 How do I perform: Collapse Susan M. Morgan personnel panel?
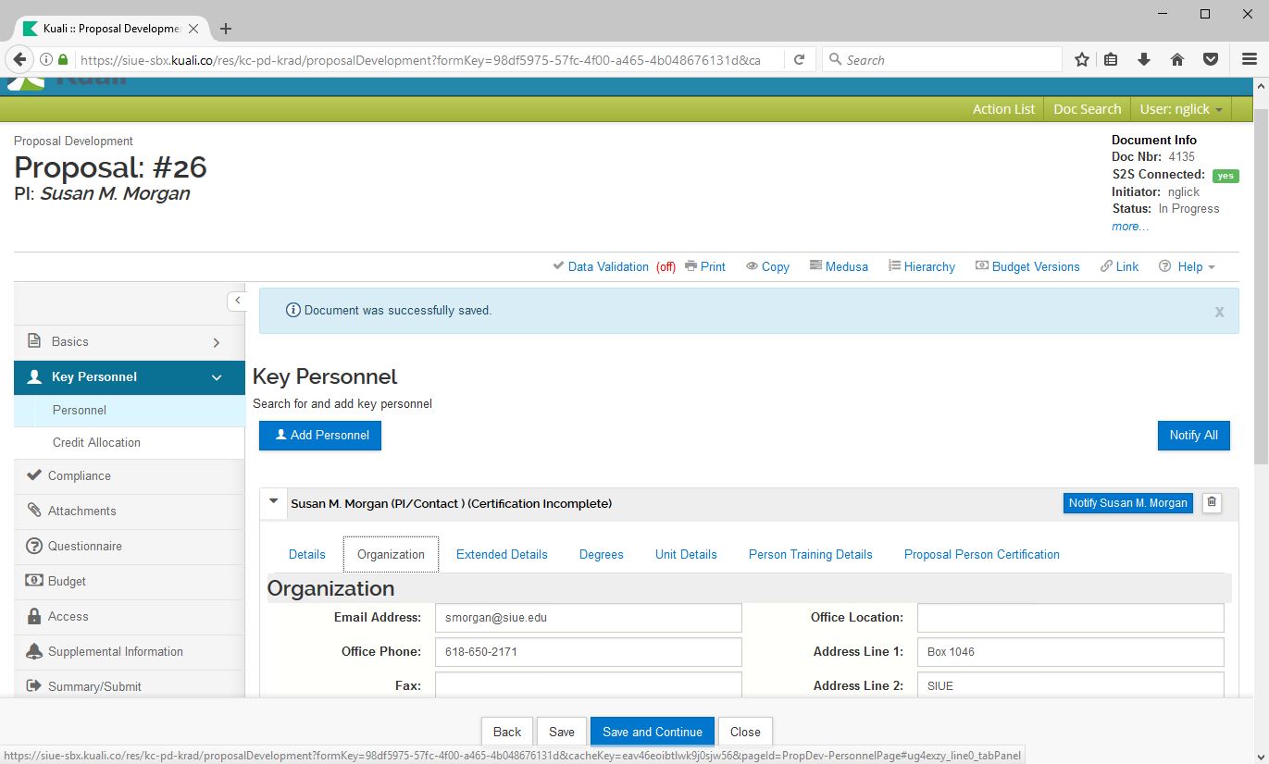(x=273, y=503)
